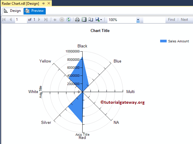
Task: Click the Next search link
Action: (x=184, y=20)
